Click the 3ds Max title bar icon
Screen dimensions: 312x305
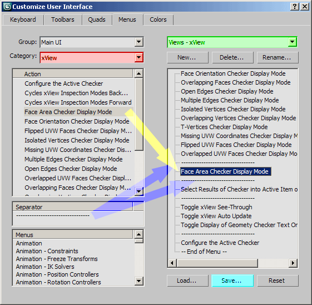[7, 7]
